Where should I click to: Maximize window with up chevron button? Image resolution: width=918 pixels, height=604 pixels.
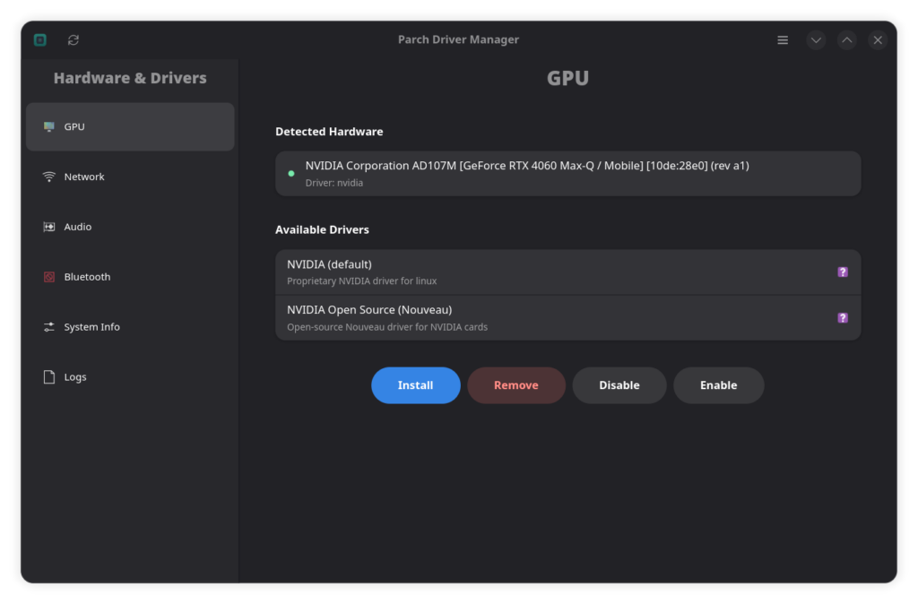846,39
